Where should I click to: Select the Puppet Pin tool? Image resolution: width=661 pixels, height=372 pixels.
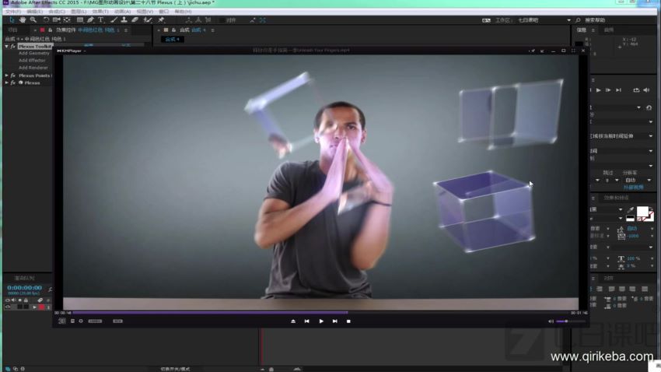point(161,19)
